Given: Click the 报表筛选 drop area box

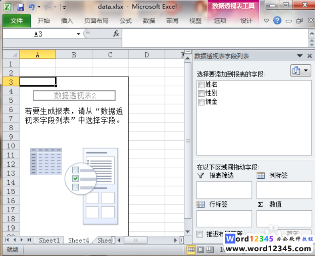Looking at the screenshot, I should (224, 190).
